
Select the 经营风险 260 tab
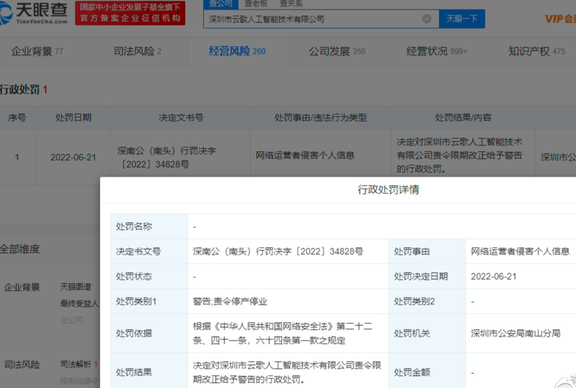(x=237, y=51)
